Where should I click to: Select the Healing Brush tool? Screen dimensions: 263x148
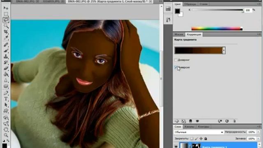tap(6, 44)
